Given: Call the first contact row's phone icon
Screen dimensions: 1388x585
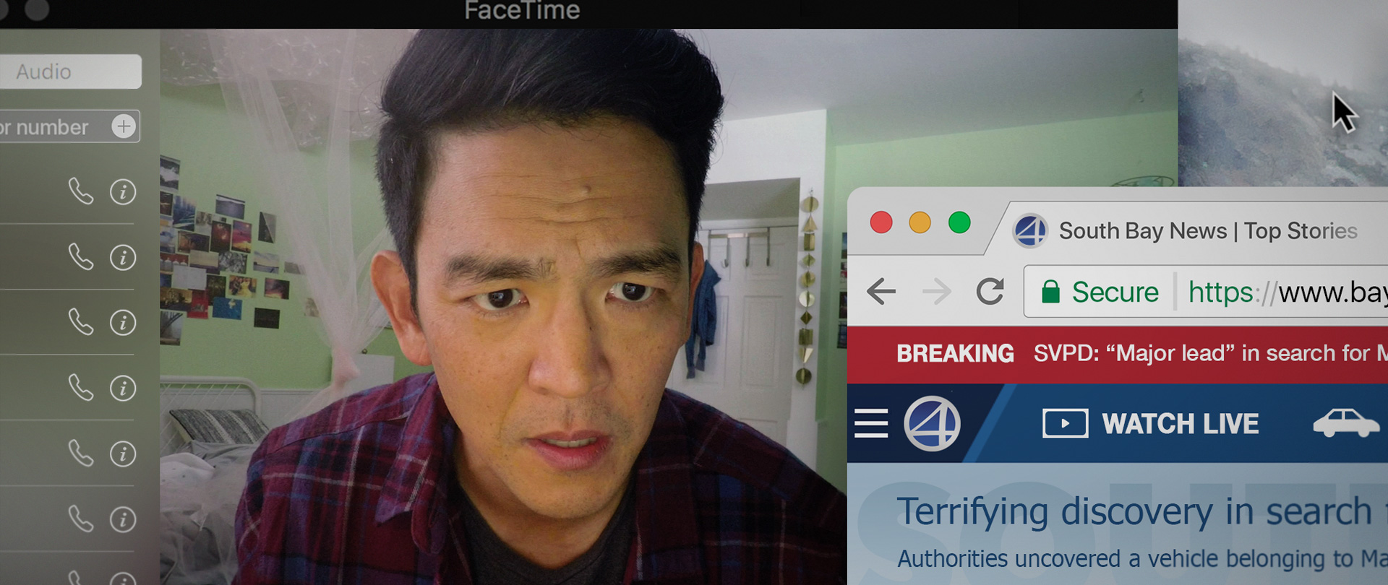Looking at the screenshot, I should 81,191.
